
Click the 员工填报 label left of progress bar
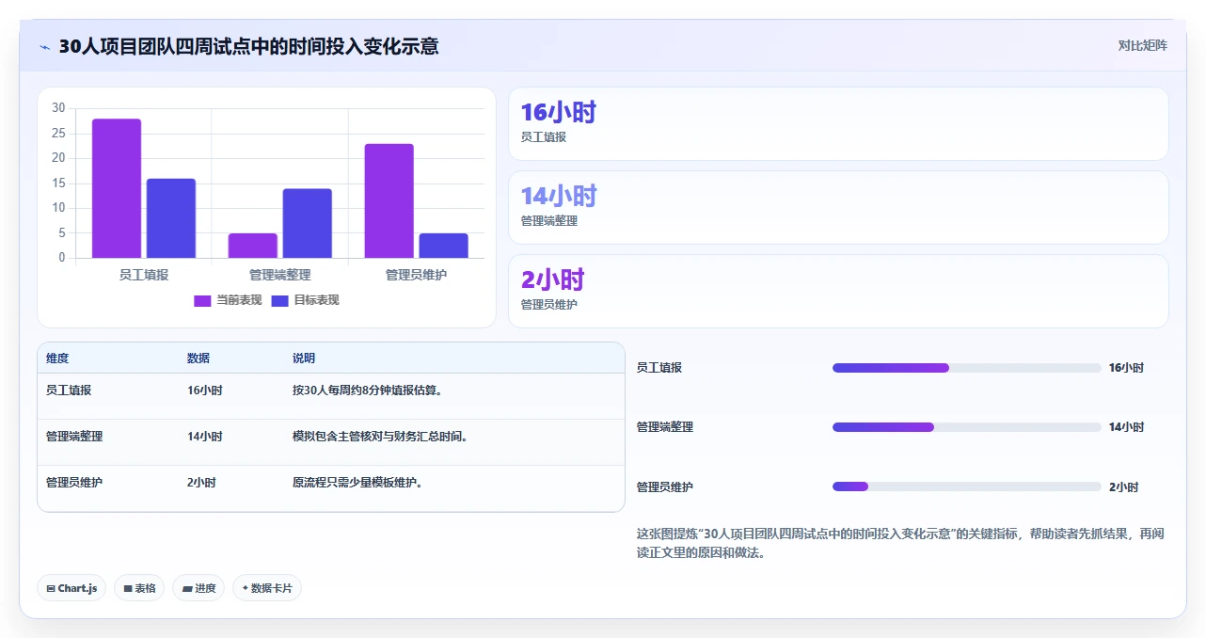click(x=659, y=368)
